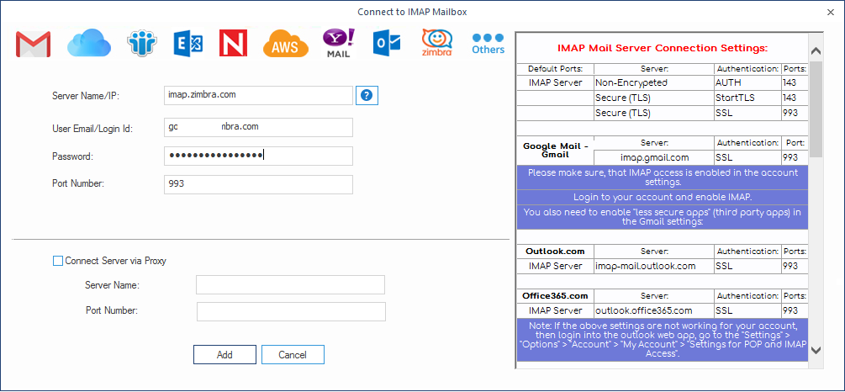Choose the AWS provider icon
This screenshot has width=845, height=392.
(x=284, y=43)
